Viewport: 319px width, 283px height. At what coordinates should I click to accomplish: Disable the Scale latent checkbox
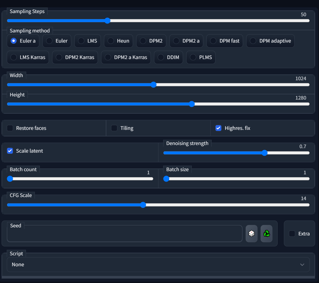[x=10, y=151]
